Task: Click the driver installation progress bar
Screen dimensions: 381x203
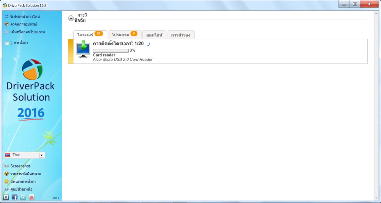Action: (x=111, y=50)
